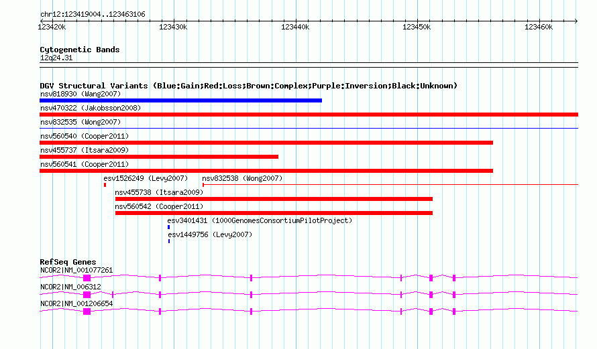The height and width of the screenshot is (349, 597).
Task: Select the nsv832535 (Wong2007) label
Action: (x=80, y=122)
